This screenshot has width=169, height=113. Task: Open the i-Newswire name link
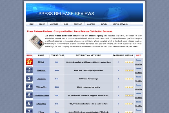coord(41,79)
